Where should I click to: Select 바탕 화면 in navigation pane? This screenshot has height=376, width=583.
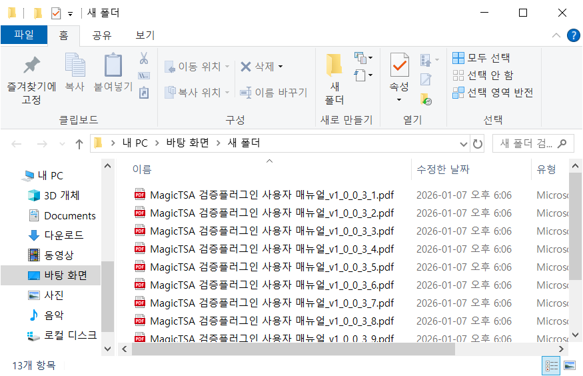(51, 275)
